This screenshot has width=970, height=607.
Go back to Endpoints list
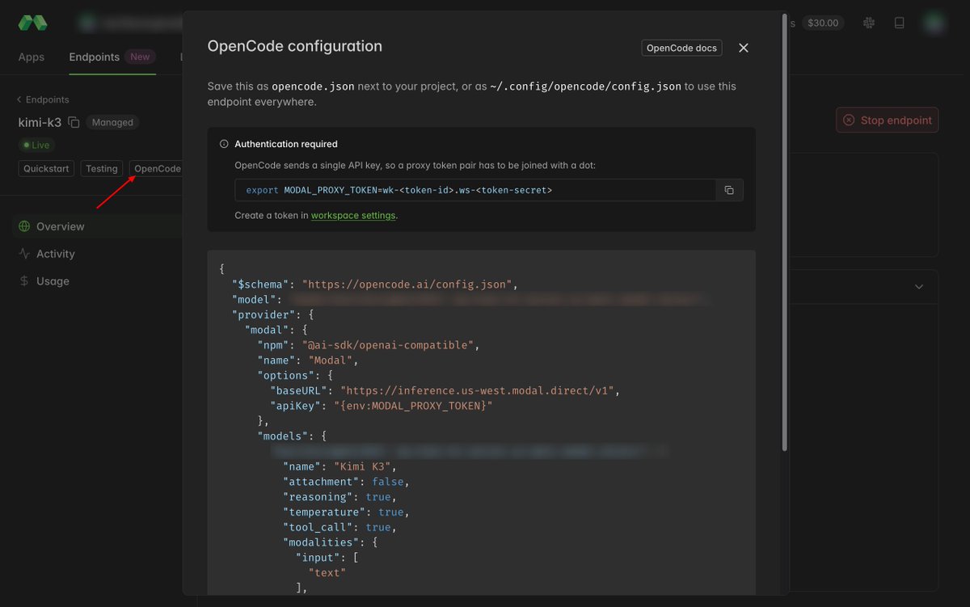tap(44, 99)
